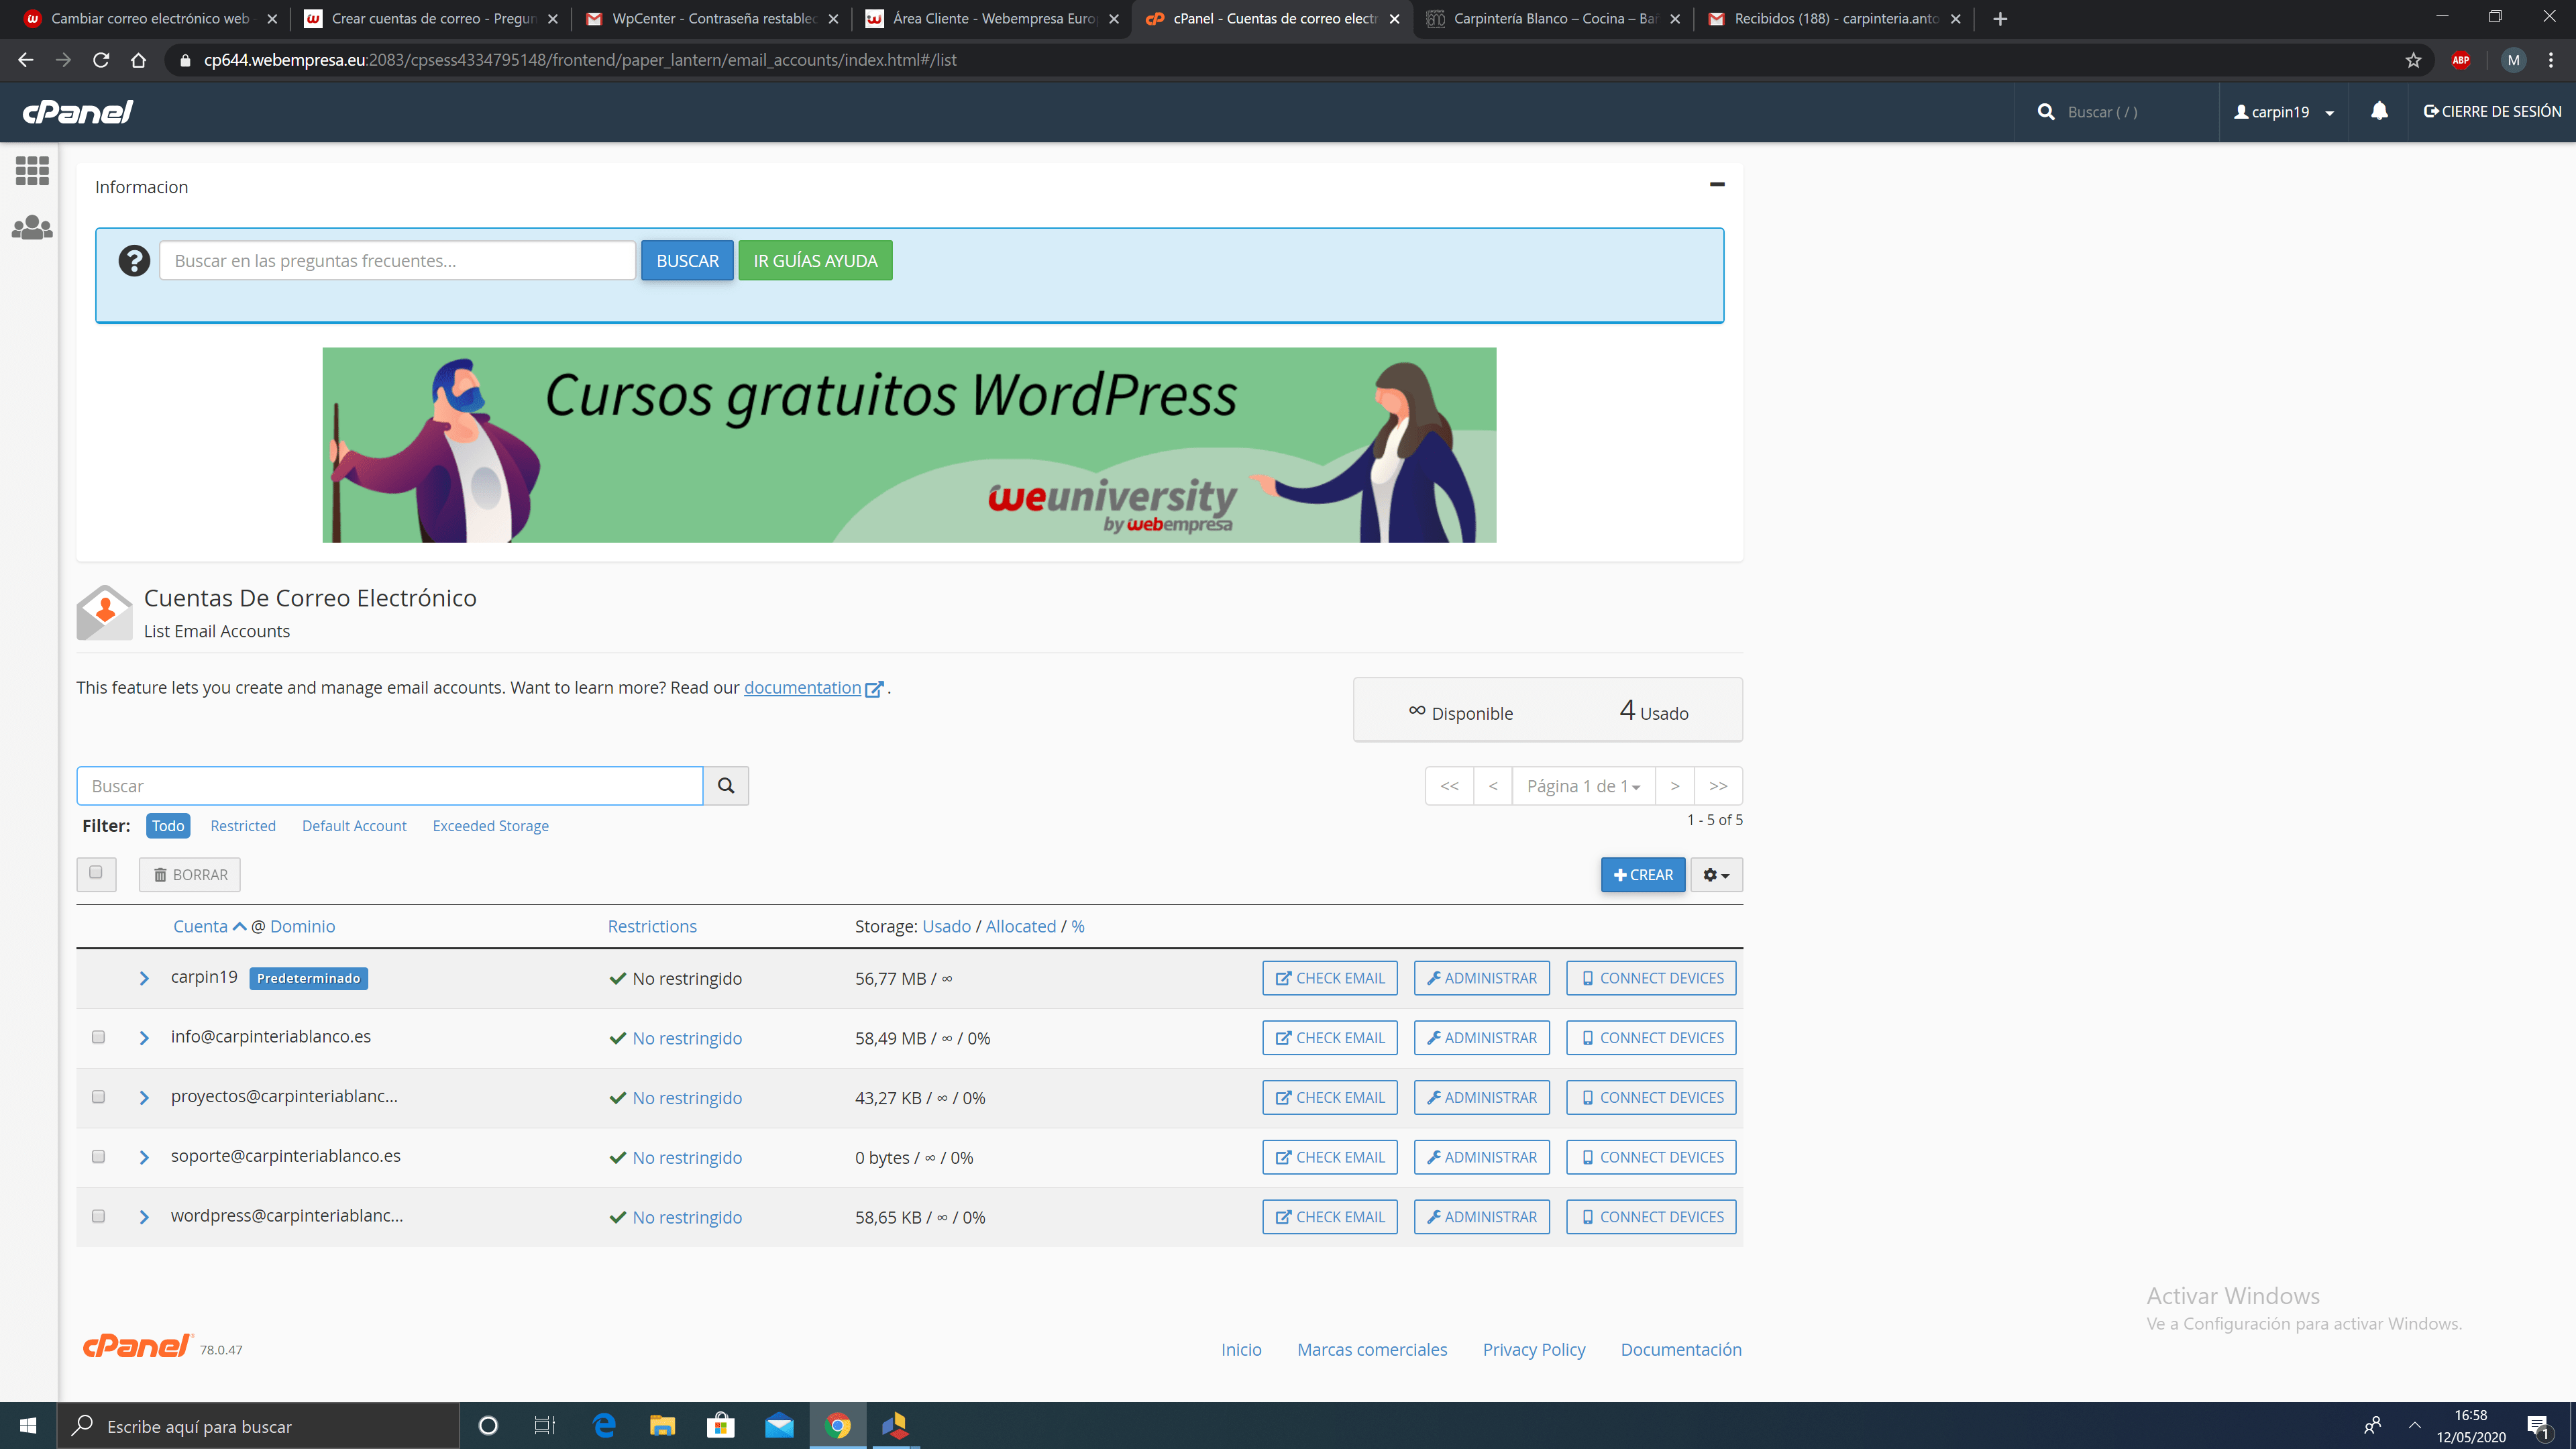Screen dimensions: 2576x1449
Task: Open File Explorer from the taskbar
Action: click(662, 1426)
